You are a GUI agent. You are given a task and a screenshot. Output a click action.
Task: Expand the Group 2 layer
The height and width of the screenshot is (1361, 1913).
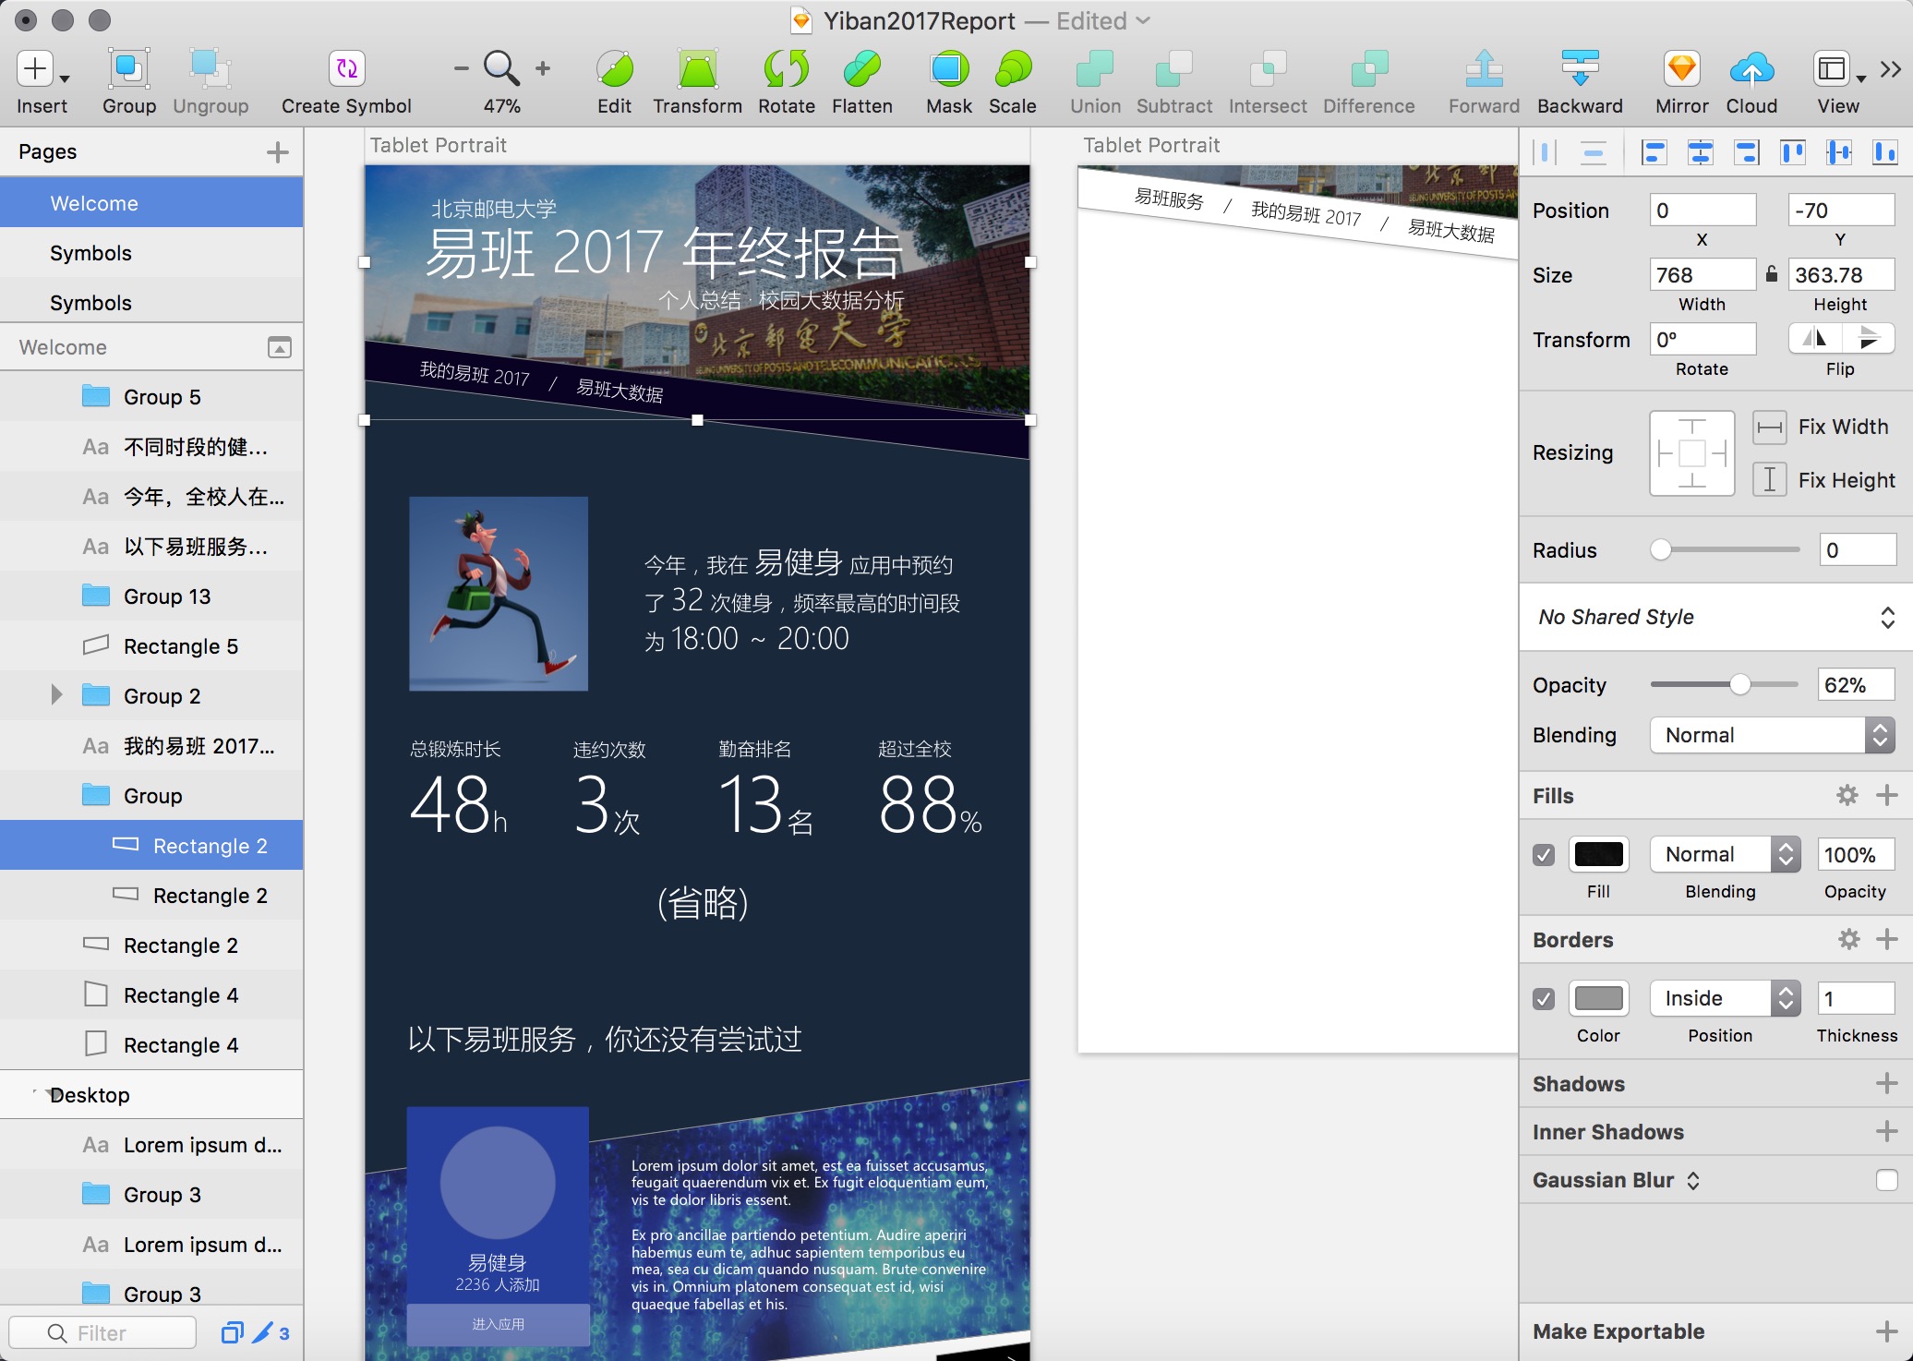coord(56,695)
